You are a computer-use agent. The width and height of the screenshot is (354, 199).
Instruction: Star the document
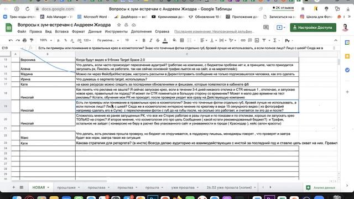119,25
